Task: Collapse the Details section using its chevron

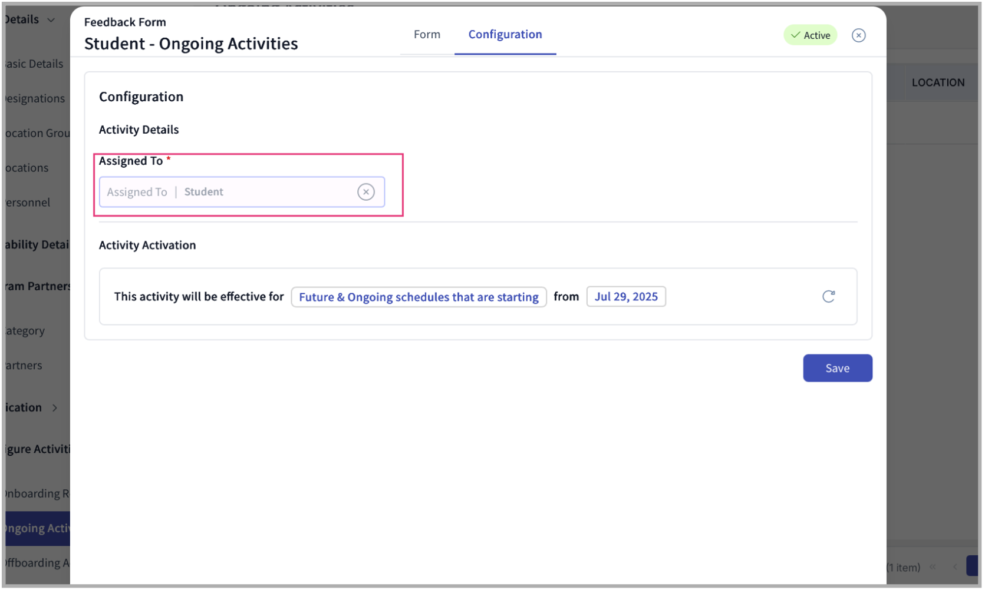Action: point(50,19)
